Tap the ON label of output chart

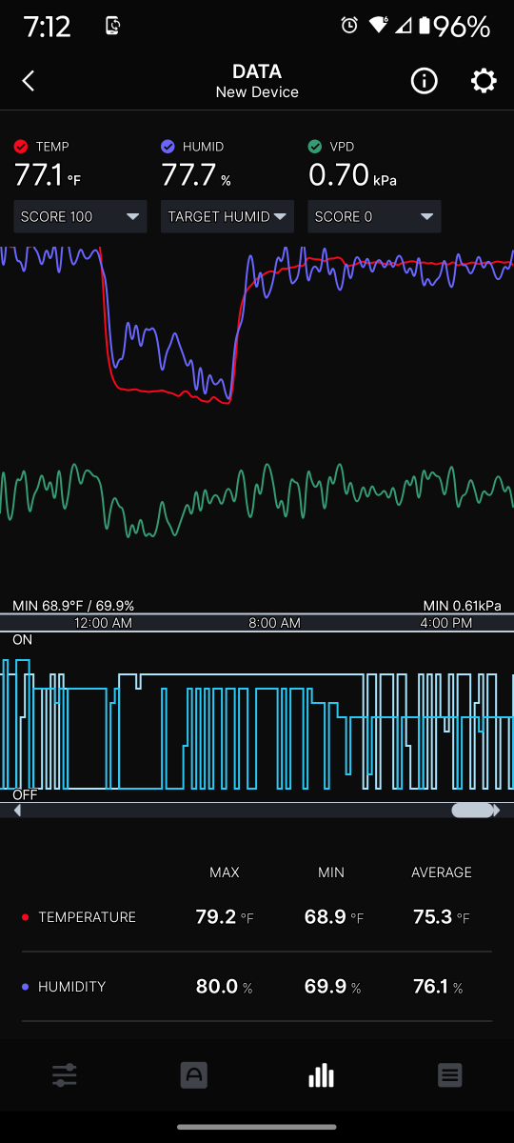tap(22, 640)
